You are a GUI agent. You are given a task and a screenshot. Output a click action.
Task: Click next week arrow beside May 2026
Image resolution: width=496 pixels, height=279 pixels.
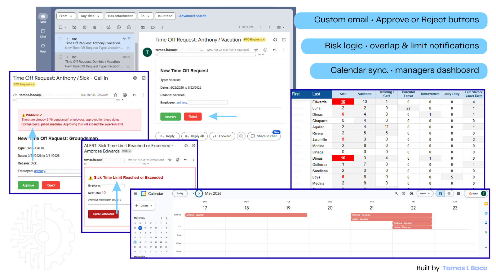[x=199, y=193]
